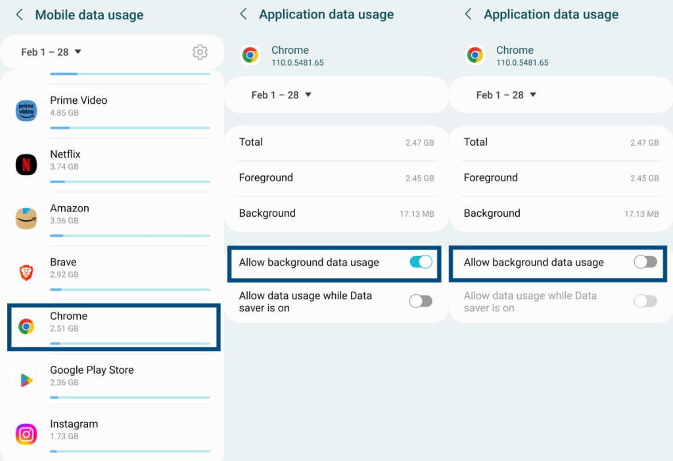Tap Netflix usage progress bar

(130, 182)
